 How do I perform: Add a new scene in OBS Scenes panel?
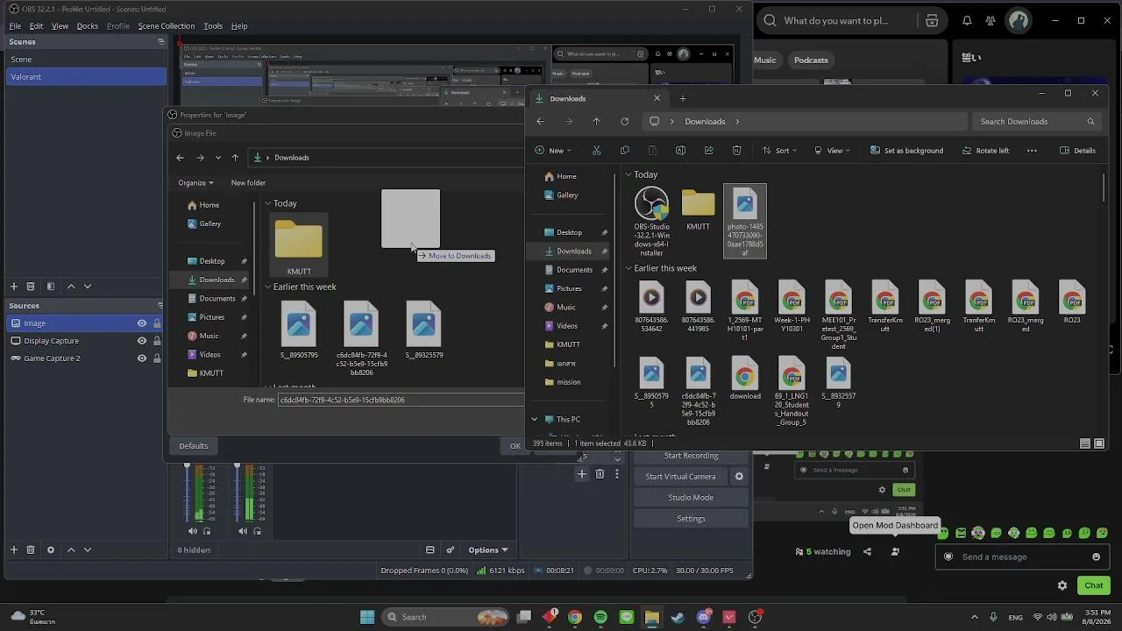point(13,287)
